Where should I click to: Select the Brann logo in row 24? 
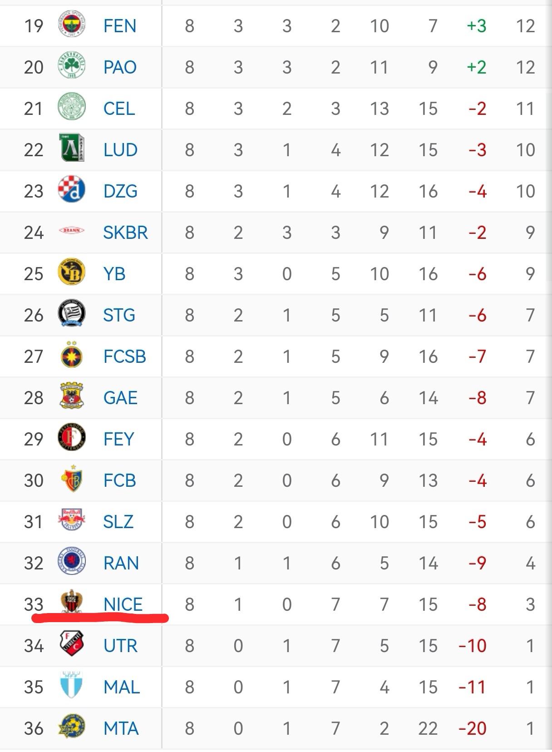[72, 231]
